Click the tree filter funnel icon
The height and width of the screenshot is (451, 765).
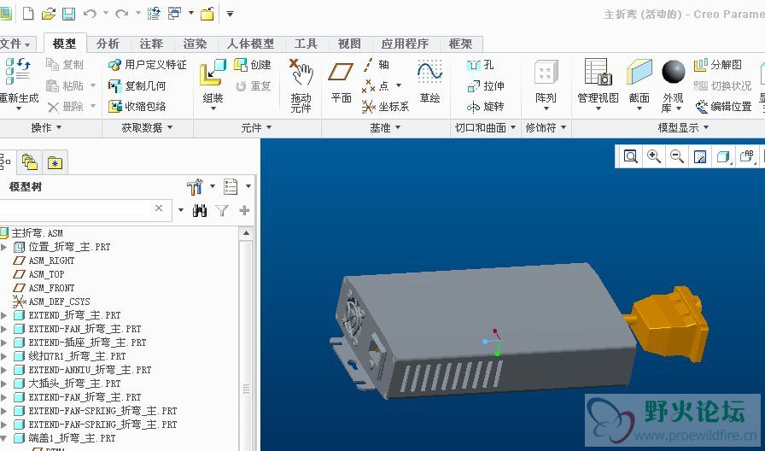coord(222,210)
